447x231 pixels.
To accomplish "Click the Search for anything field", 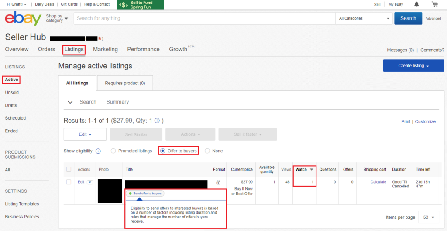I will [204, 18].
